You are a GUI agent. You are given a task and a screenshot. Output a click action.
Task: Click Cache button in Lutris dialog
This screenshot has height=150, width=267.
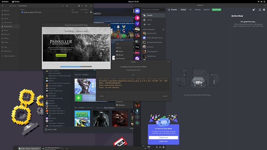coord(101,96)
